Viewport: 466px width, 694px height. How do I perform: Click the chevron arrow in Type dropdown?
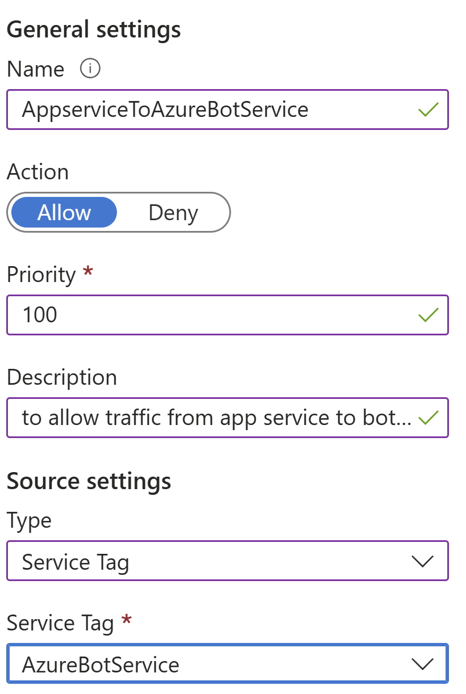click(422, 562)
